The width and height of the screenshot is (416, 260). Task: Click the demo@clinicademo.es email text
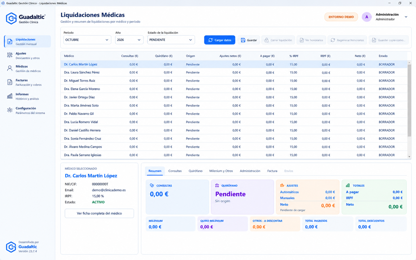[109, 190]
